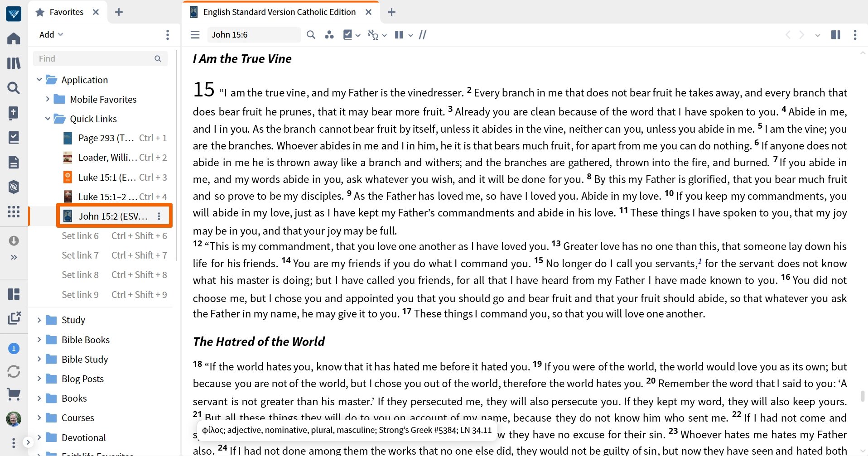This screenshot has height=456, width=868.
Task: Toggle the visual filters checkbox icon
Action: [x=348, y=35]
